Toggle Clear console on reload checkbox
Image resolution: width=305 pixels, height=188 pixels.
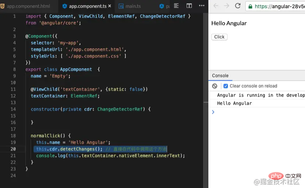click(x=226, y=86)
